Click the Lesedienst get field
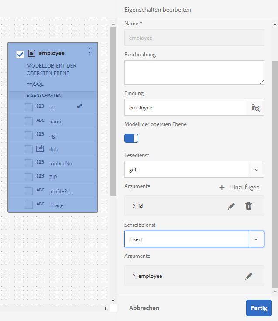The height and width of the screenshot is (321, 278). pyautogui.click(x=186, y=169)
